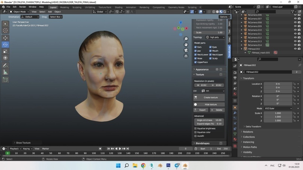Open the Tool properties tab icon

point(235,66)
